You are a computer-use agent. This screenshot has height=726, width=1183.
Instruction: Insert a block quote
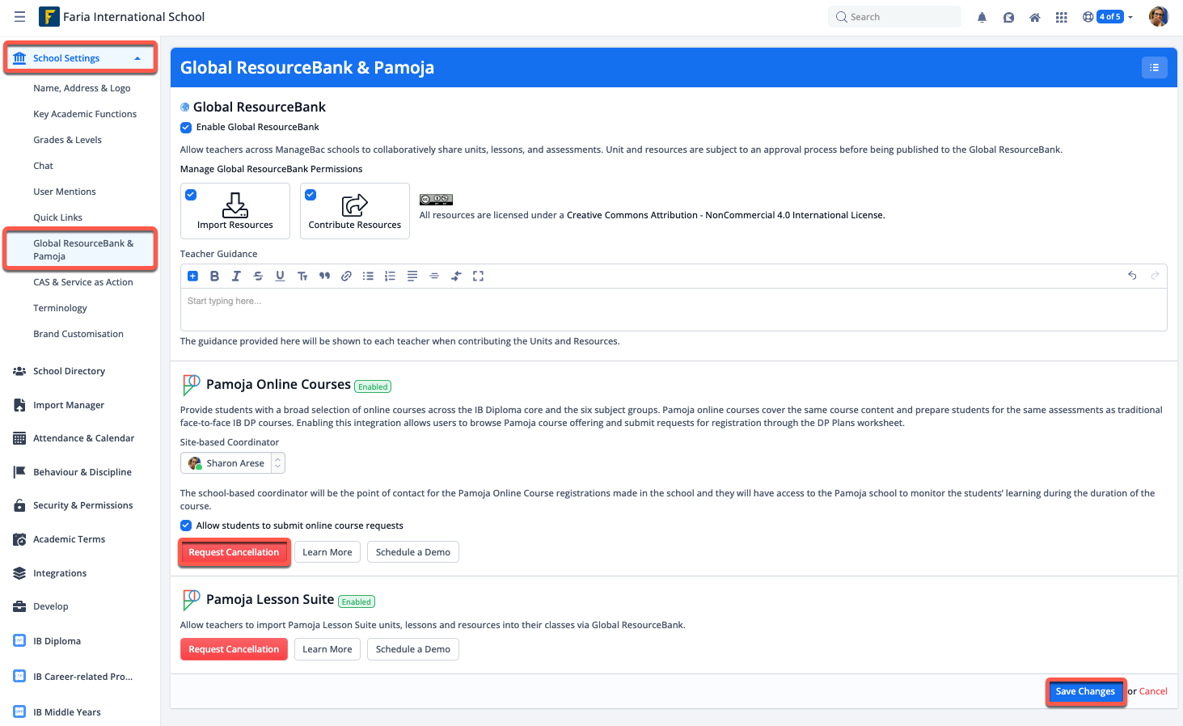pos(324,276)
